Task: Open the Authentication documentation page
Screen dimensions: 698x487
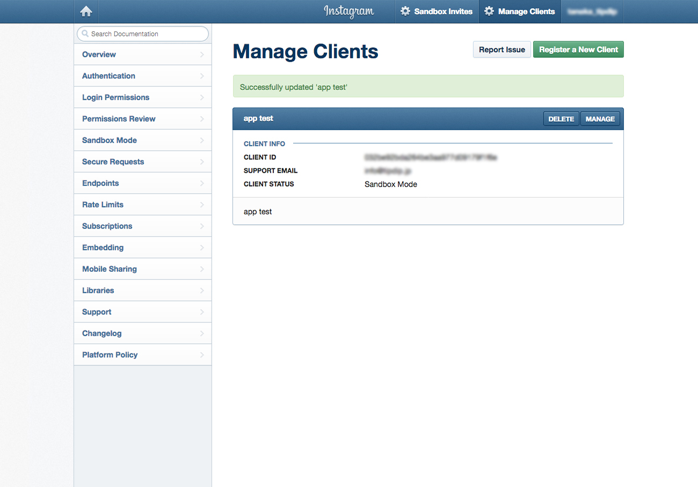Action: click(143, 76)
